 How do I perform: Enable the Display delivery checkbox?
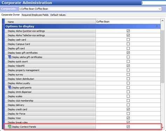tap(128, 105)
